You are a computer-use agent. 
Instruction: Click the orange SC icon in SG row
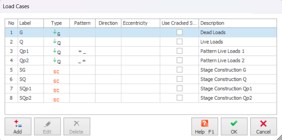pos(56,72)
